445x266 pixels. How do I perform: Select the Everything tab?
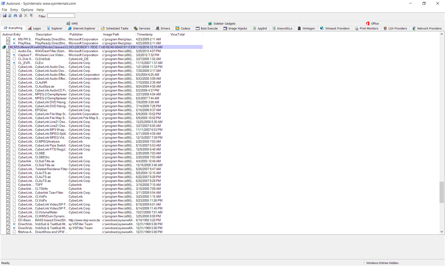click(13, 28)
